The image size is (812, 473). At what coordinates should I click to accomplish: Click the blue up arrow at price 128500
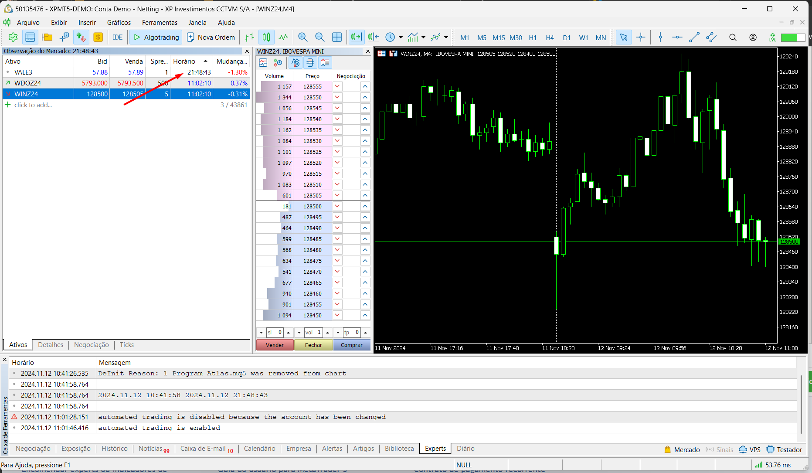tap(365, 207)
